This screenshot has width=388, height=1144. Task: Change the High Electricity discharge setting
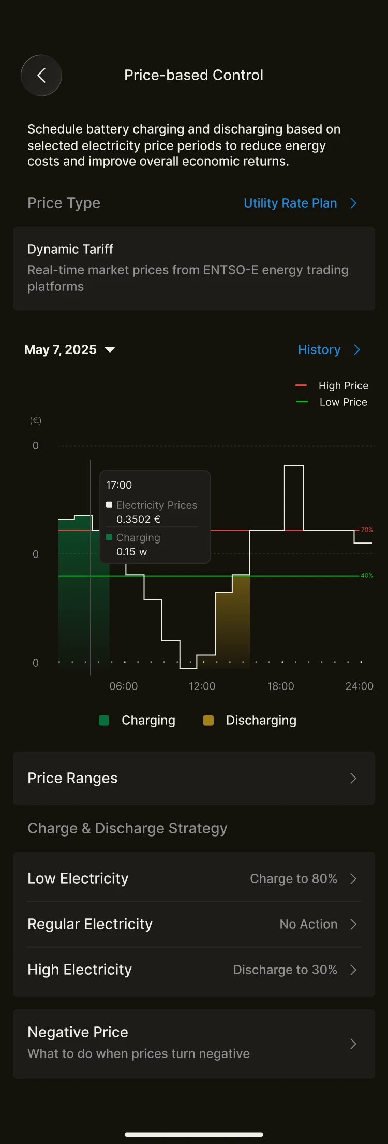(x=194, y=970)
